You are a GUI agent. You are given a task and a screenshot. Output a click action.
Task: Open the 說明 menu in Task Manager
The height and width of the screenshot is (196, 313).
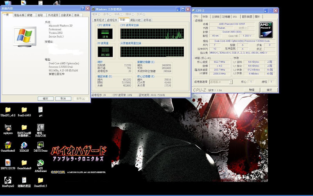141,15
